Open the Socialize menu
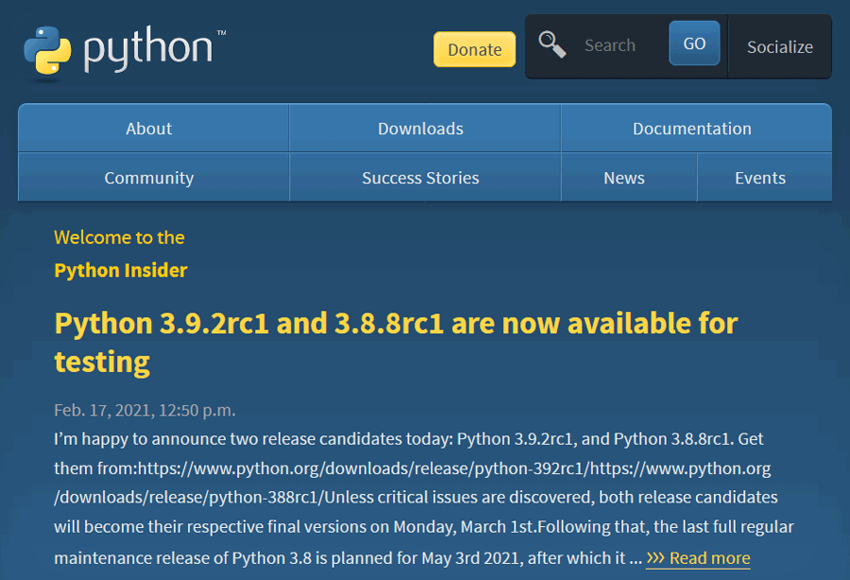The height and width of the screenshot is (580, 850). pyautogui.click(x=778, y=45)
